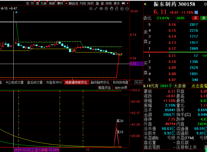Click 涨停 price 7.25
This screenshot has width=207, height=152.
pyautogui.click(x=172, y=119)
